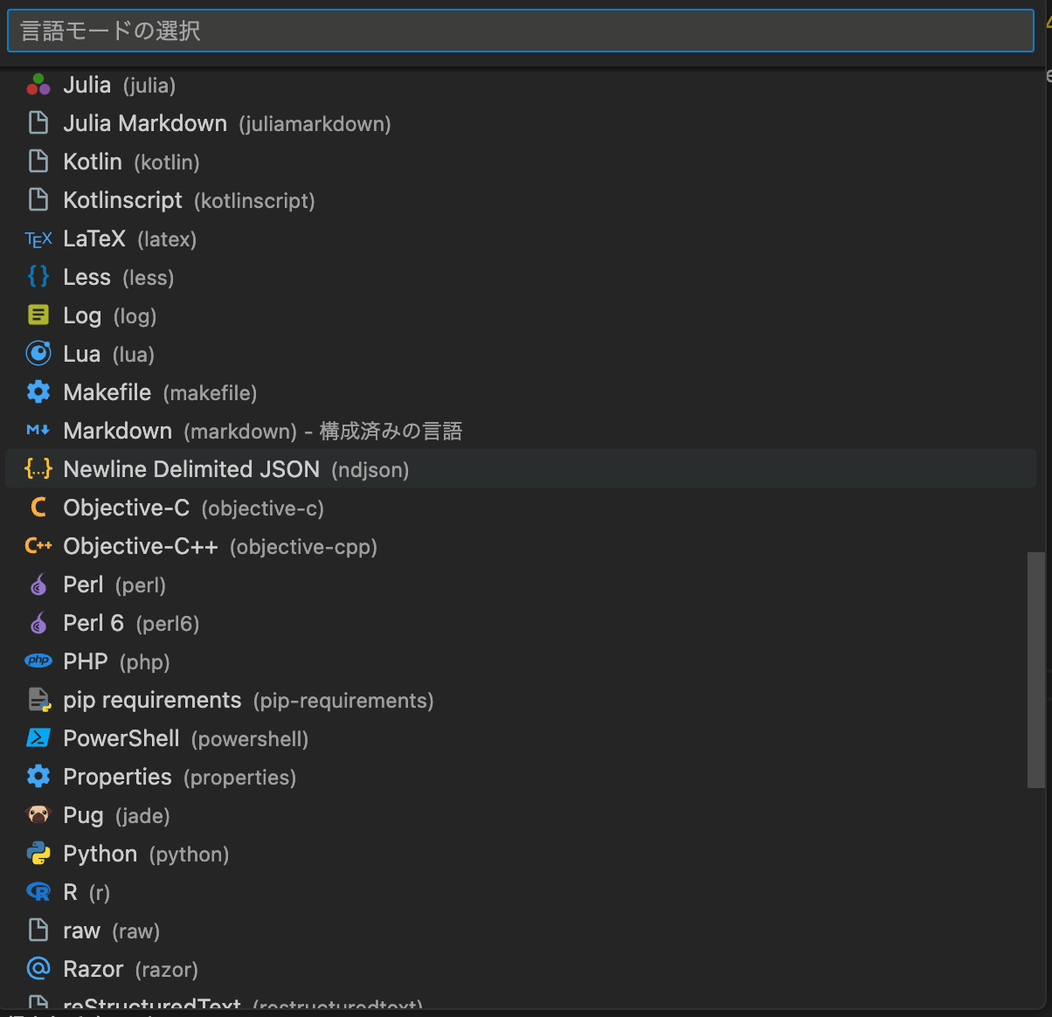Click the R language logo icon
The height and width of the screenshot is (1017, 1052).
38,892
